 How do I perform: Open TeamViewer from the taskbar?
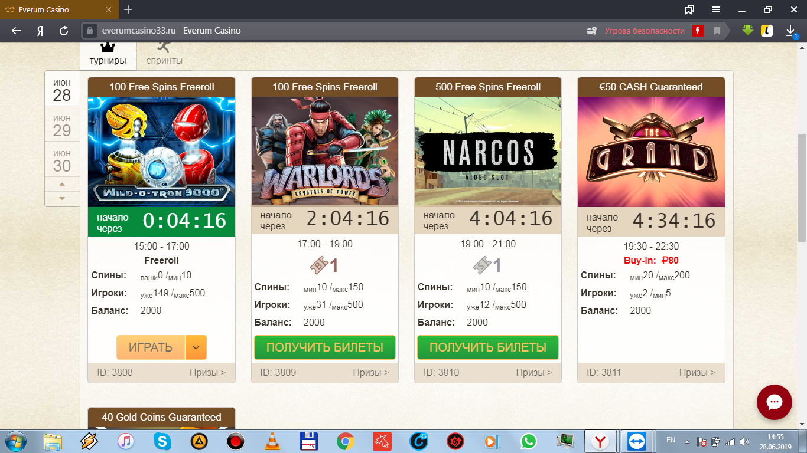[x=637, y=441]
